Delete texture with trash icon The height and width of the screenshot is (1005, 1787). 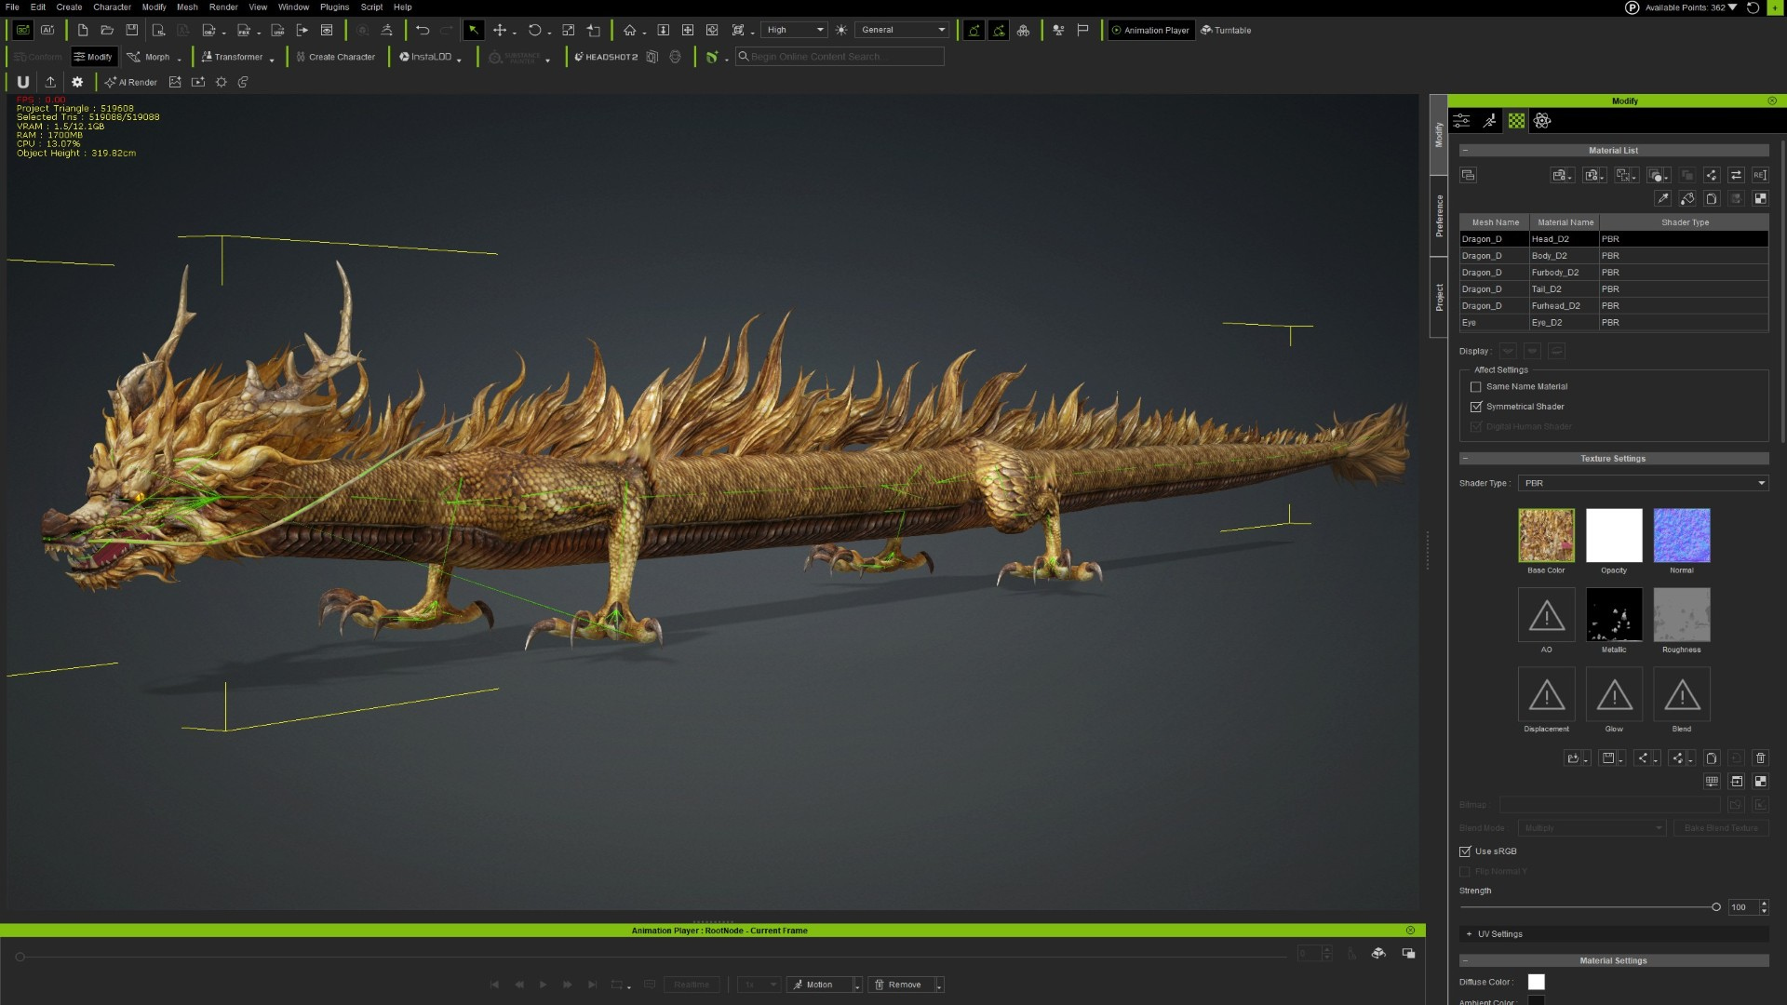coord(1760,758)
